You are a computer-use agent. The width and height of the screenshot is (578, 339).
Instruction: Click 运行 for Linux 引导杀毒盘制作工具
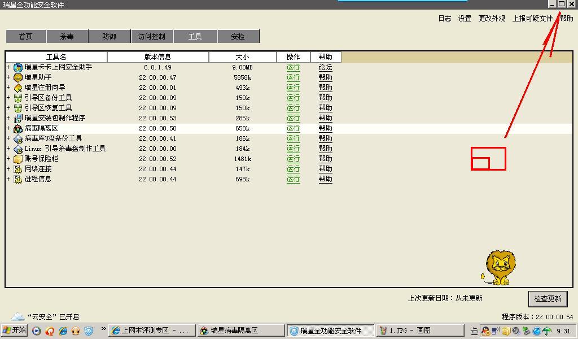tap(293, 149)
